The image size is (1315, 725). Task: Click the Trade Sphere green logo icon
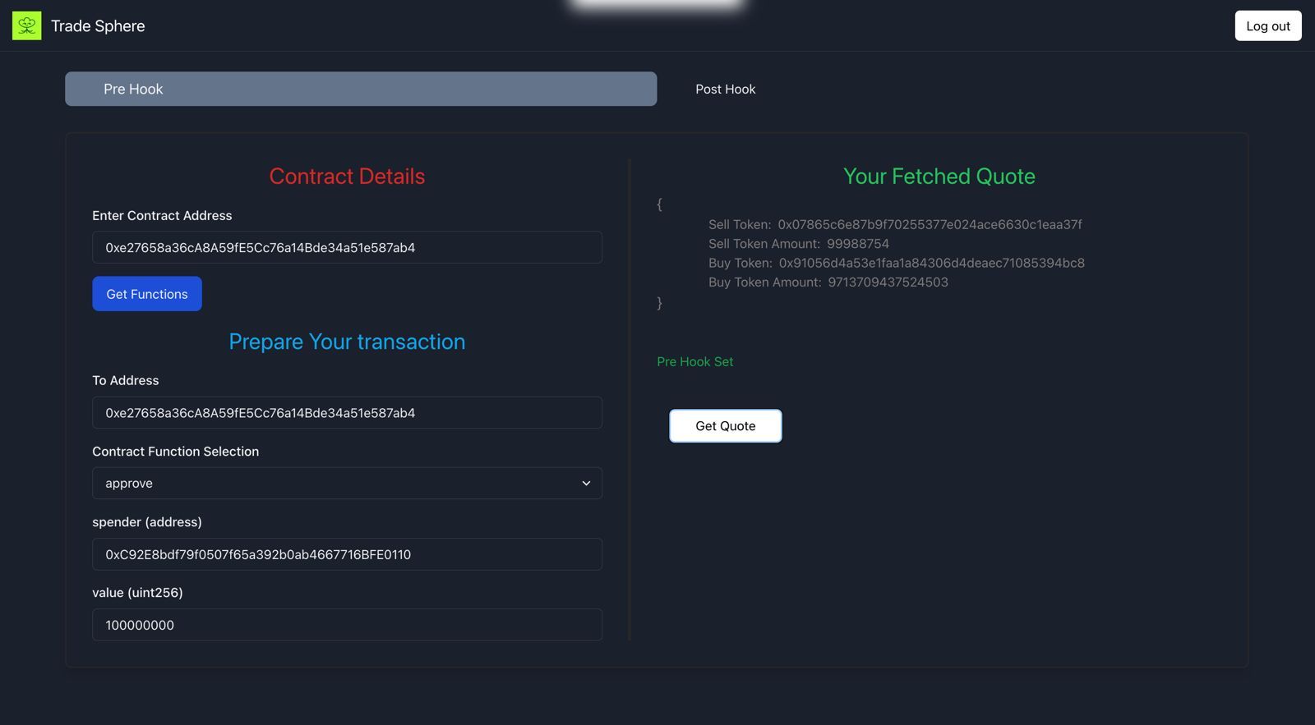26,25
